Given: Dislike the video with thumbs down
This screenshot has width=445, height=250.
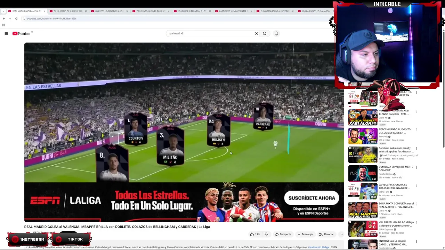Looking at the screenshot, I should click(x=266, y=234).
